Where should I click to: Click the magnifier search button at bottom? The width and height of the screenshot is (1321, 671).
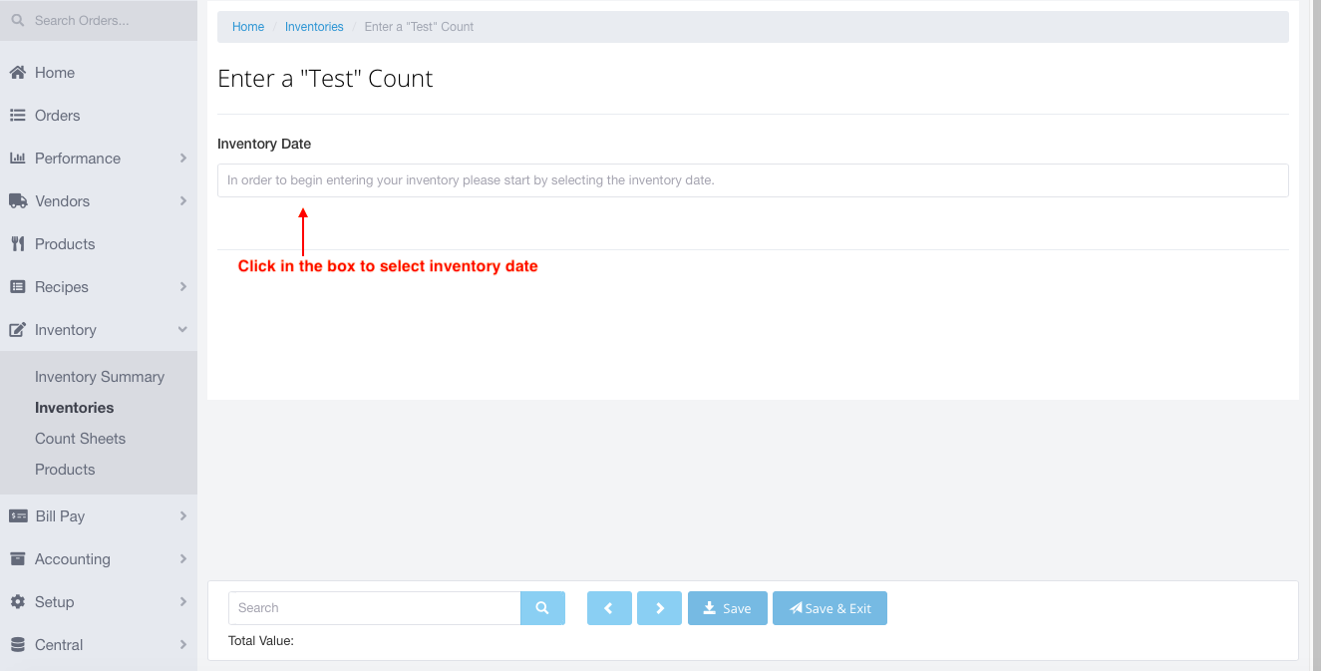tap(542, 608)
